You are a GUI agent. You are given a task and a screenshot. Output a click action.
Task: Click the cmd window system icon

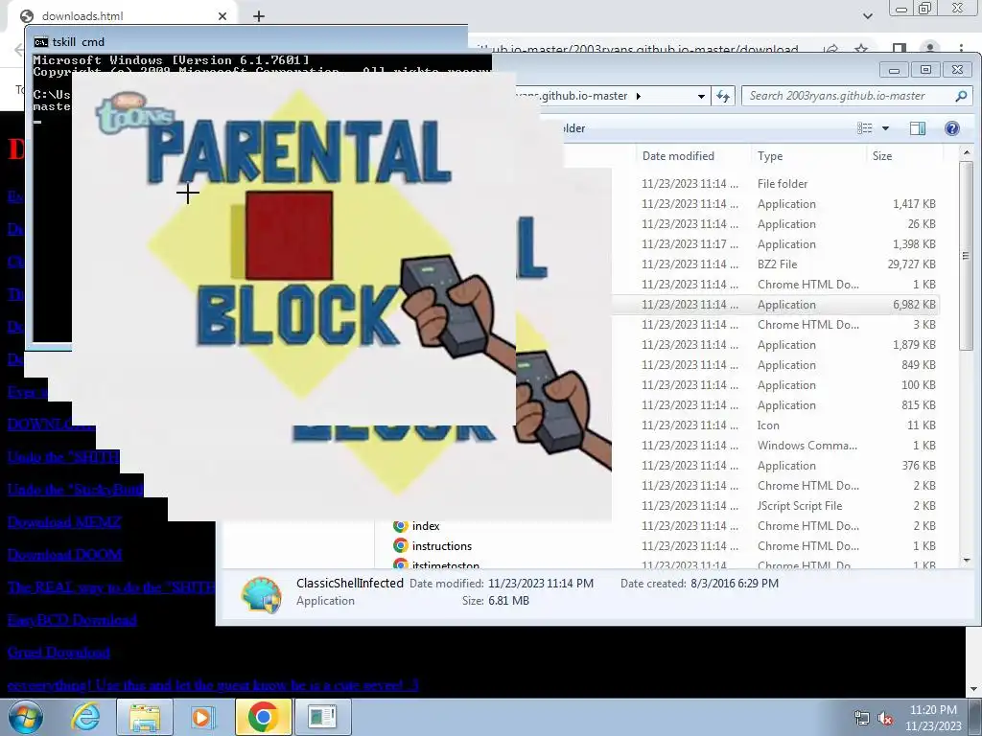40,42
